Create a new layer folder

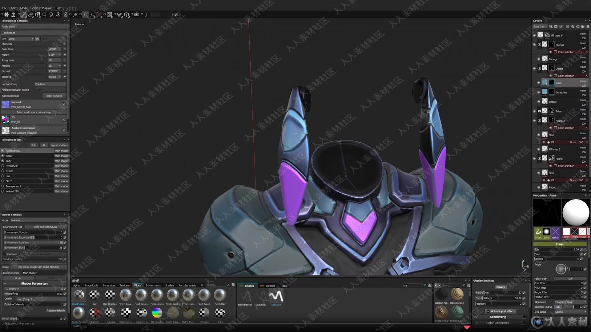point(583,26)
